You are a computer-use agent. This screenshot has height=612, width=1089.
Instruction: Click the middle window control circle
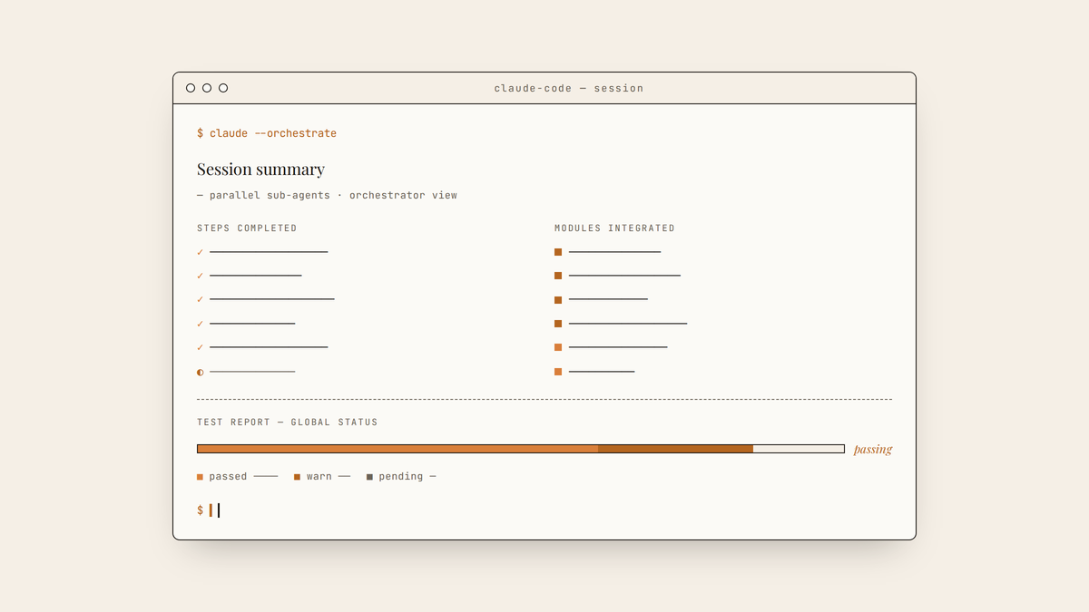click(207, 88)
